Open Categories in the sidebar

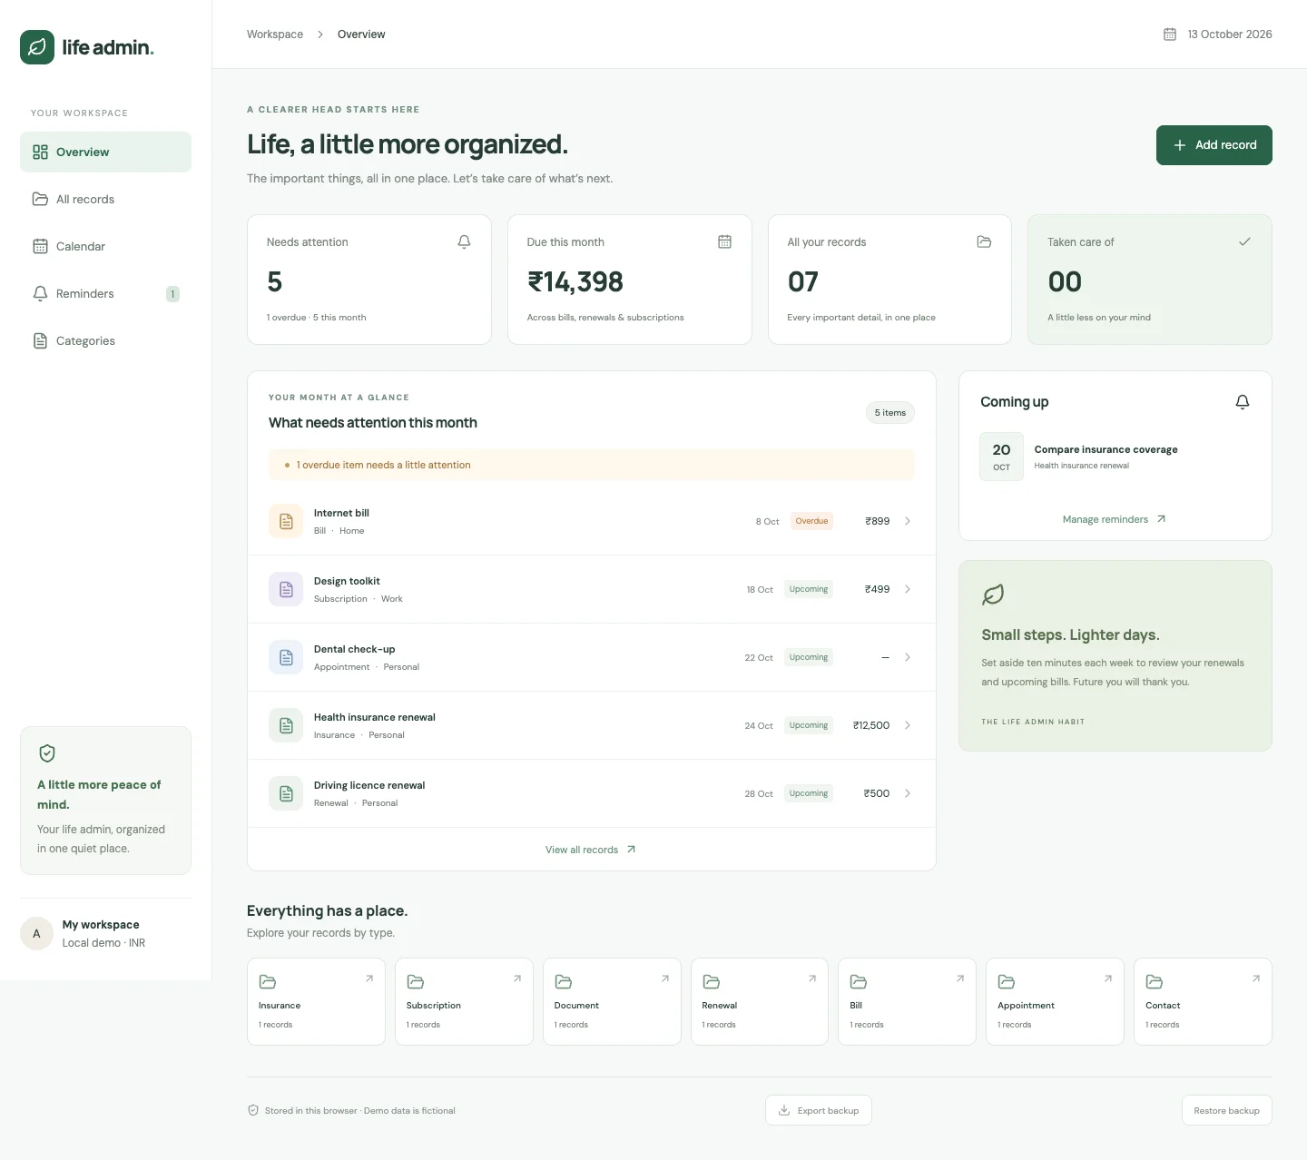[105, 340]
